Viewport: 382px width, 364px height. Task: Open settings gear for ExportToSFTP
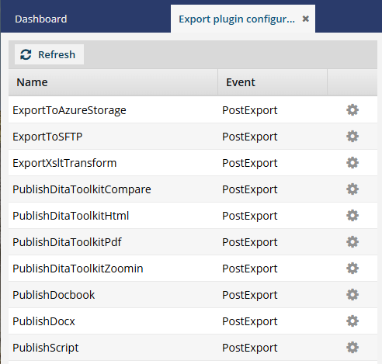point(352,137)
